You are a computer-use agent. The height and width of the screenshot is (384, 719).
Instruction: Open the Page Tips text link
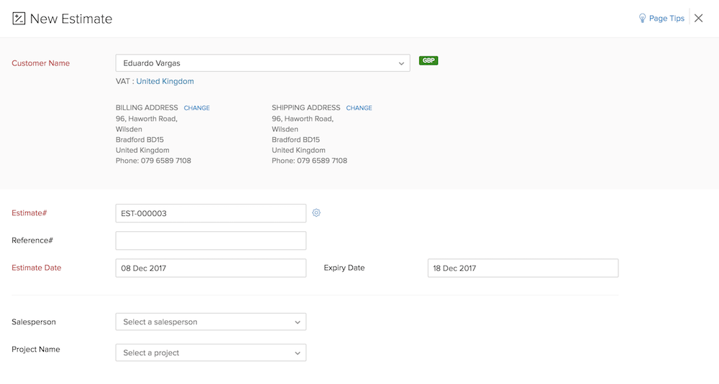point(667,19)
